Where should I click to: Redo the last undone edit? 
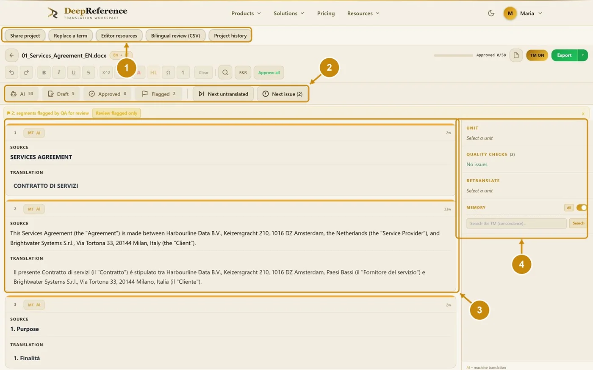pos(26,73)
